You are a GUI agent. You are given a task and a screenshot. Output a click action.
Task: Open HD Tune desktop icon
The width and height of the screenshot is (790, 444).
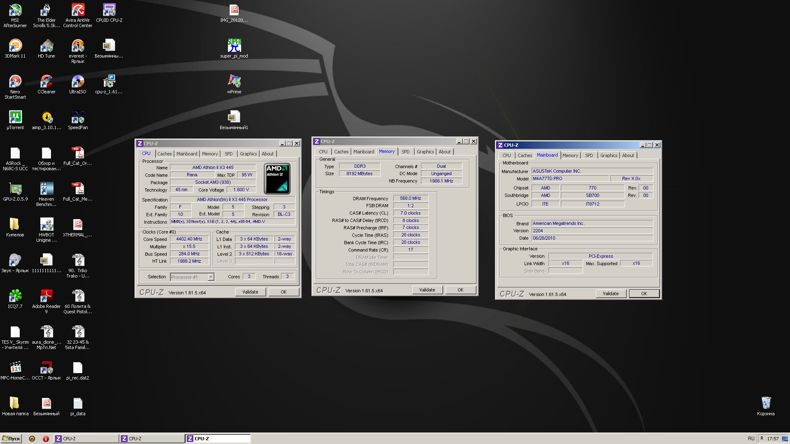click(46, 49)
